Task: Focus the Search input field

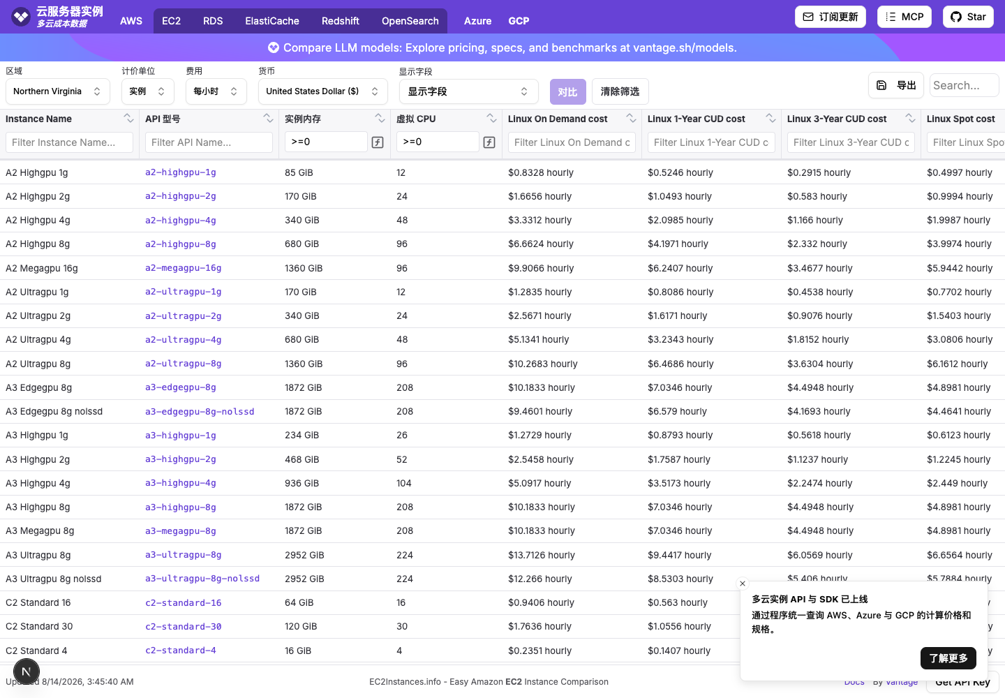Action: pos(965,85)
